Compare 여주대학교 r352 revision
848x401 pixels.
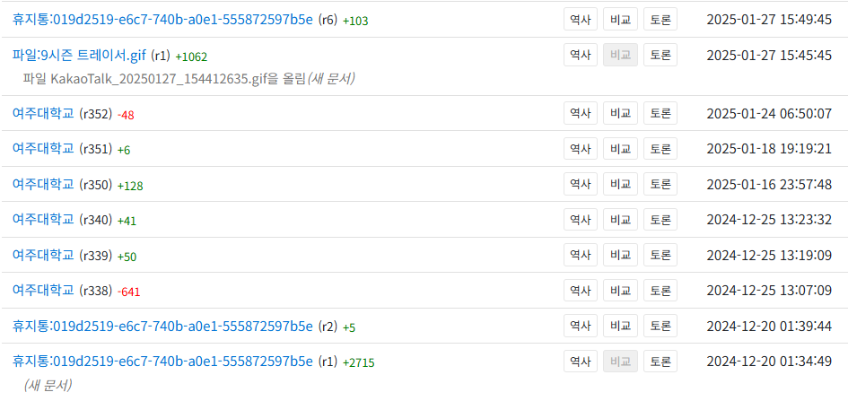[x=620, y=114]
